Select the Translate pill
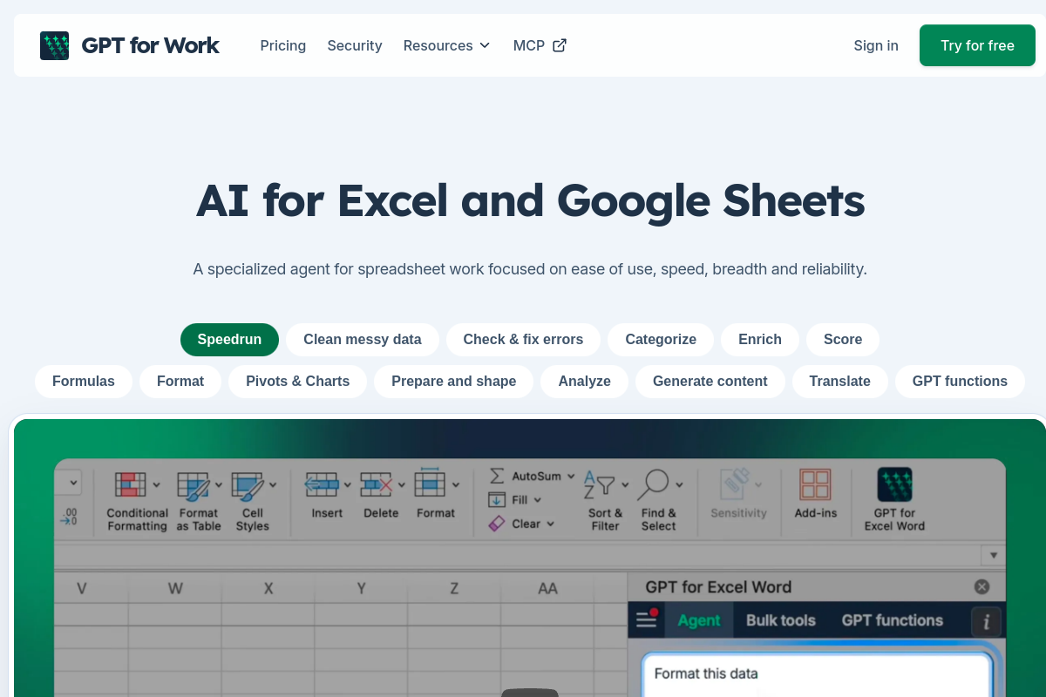Screen dimensions: 1046x697 pos(840,382)
